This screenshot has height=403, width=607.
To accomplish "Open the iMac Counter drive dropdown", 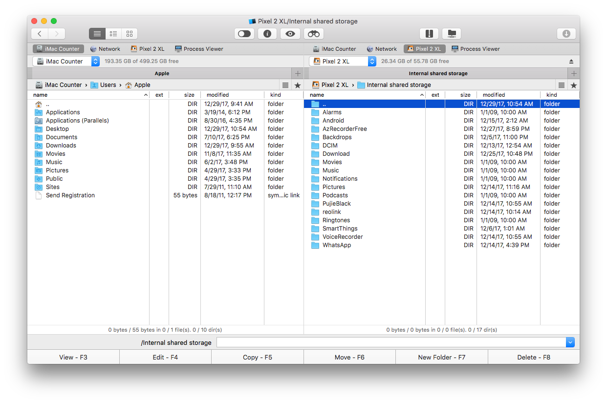I will pyautogui.click(x=94, y=61).
